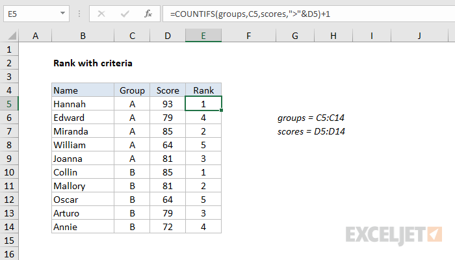Select column I header
Screen dimensions: 455x260
(372, 36)
